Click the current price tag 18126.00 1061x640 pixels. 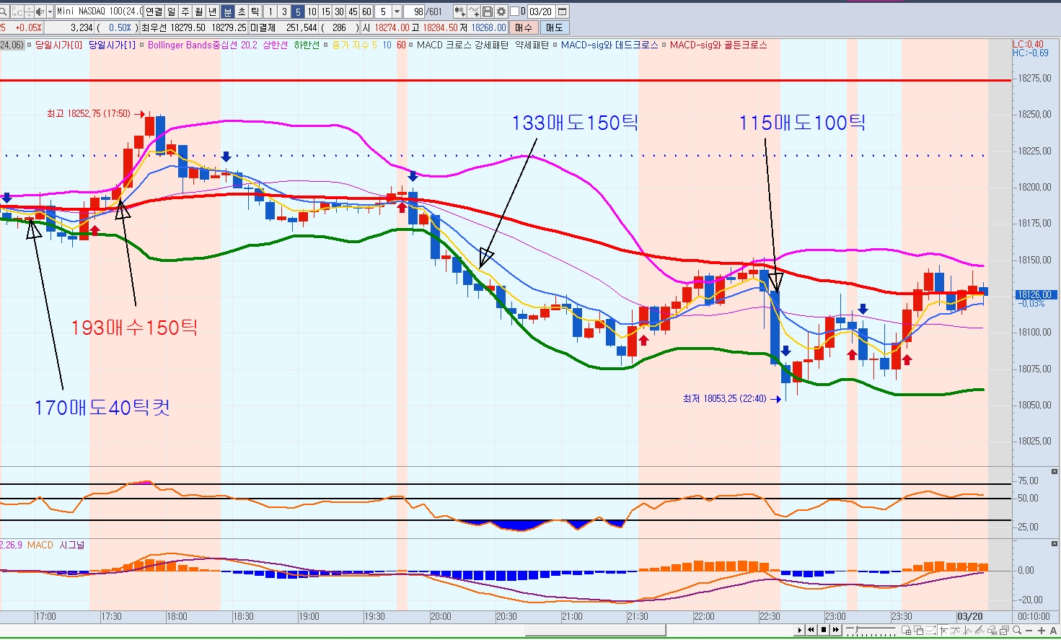click(x=1036, y=294)
